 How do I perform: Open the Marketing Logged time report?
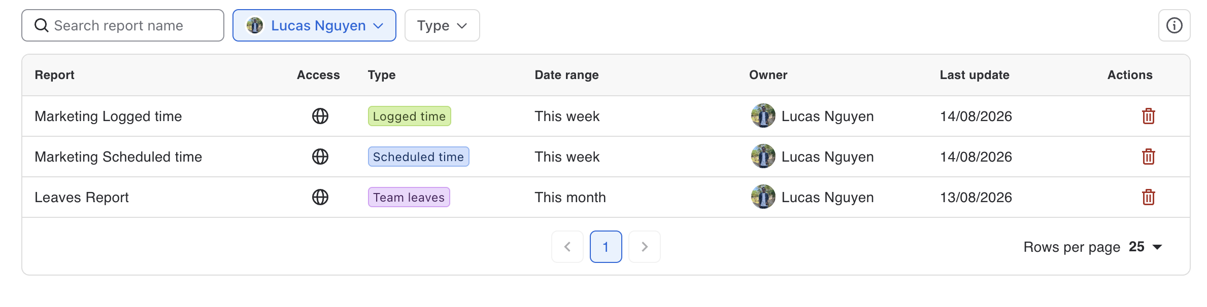pyautogui.click(x=108, y=116)
